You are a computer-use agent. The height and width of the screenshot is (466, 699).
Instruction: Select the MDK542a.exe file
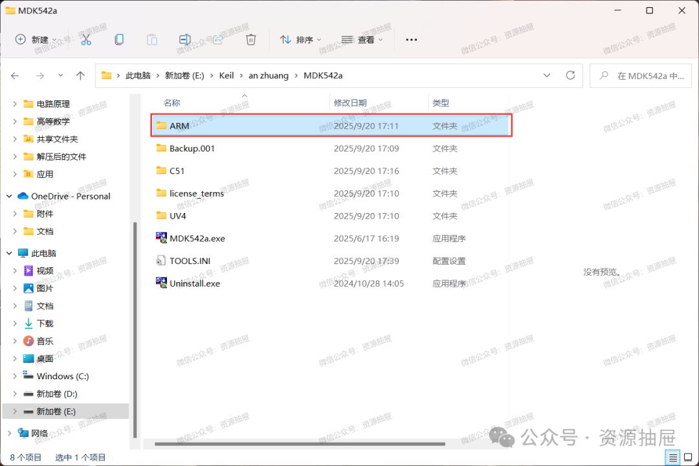(331, 239)
